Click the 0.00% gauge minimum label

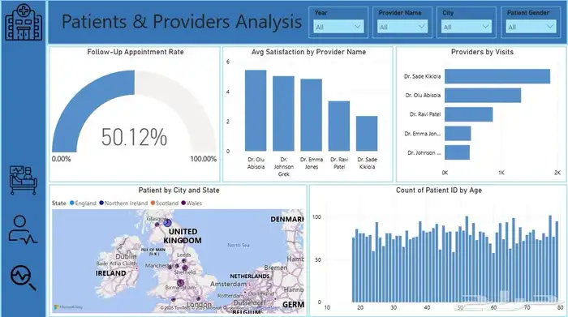(x=61, y=159)
